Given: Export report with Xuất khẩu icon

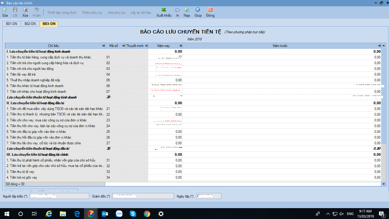Looking at the screenshot, I should pos(164,10).
